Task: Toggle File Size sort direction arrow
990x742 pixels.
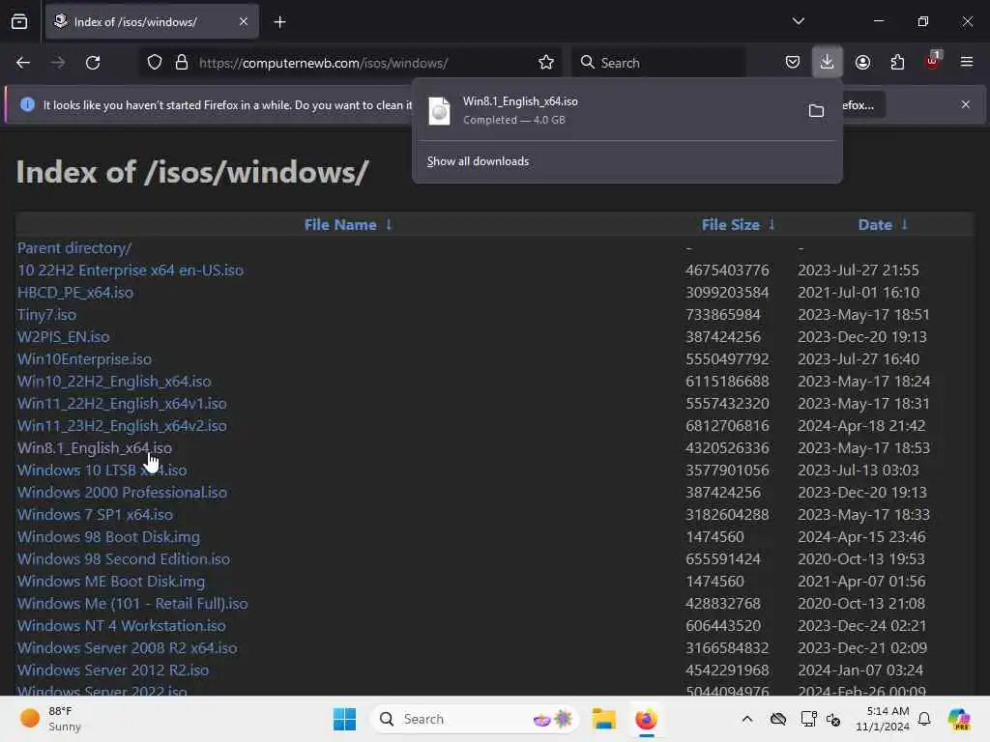Action: click(x=772, y=224)
